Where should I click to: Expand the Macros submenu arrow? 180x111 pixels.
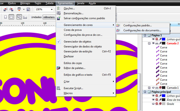(x=113, y=93)
